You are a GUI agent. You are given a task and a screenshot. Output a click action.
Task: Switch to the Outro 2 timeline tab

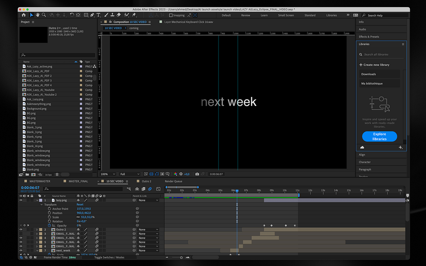pos(147,181)
